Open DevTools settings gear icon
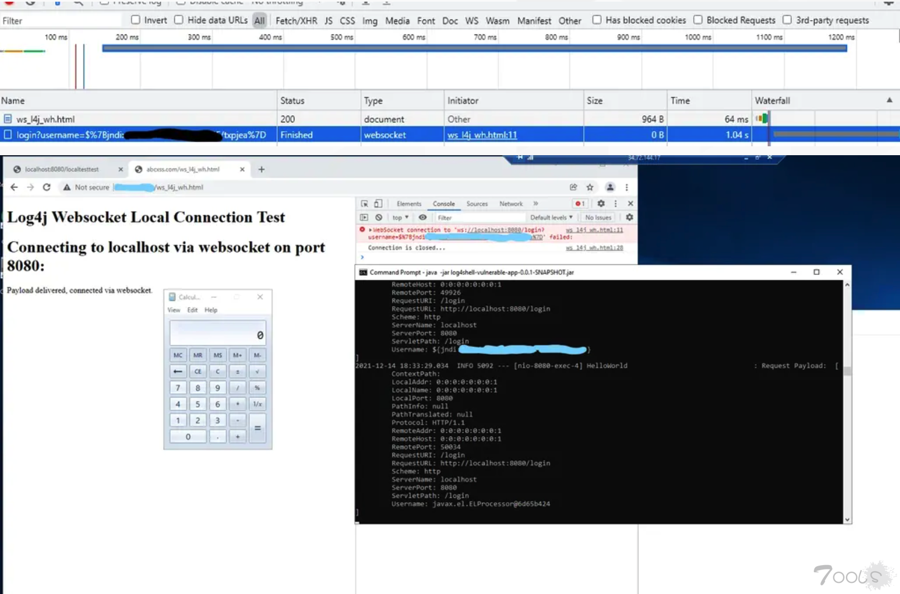 pyautogui.click(x=601, y=204)
